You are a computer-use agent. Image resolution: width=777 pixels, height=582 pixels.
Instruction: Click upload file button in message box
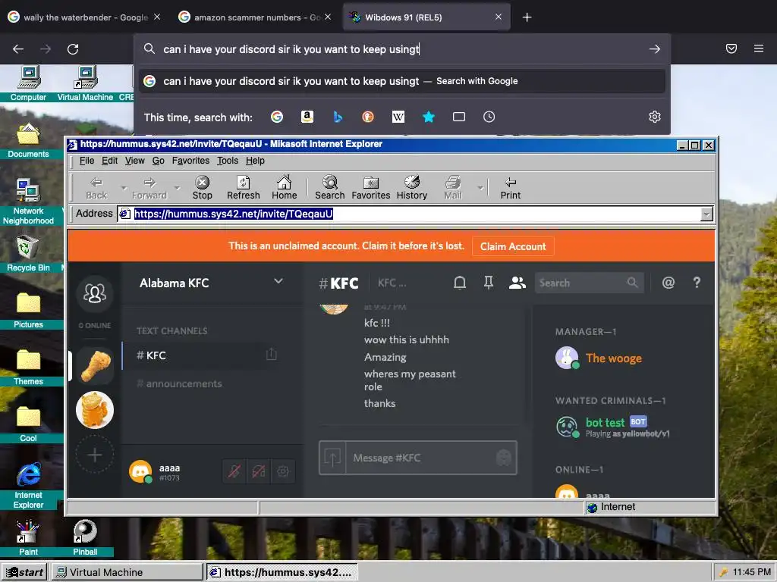(x=332, y=458)
